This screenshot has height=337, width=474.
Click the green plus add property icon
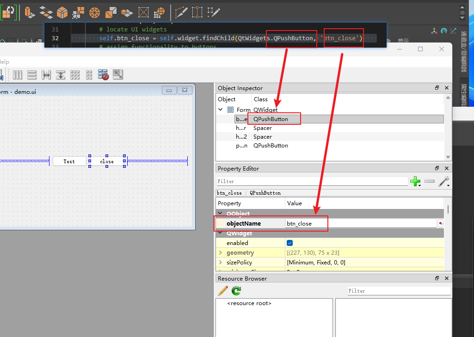(415, 181)
